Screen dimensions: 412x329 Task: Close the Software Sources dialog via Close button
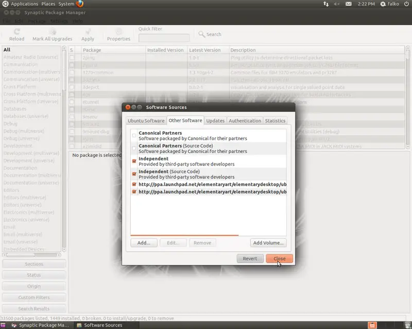pyautogui.click(x=279, y=259)
